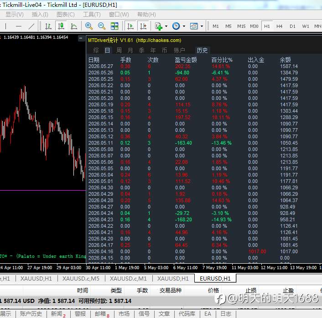Tile chart windows with grid icon
Viewport: 322px width, 318px height.
(x=114, y=26)
